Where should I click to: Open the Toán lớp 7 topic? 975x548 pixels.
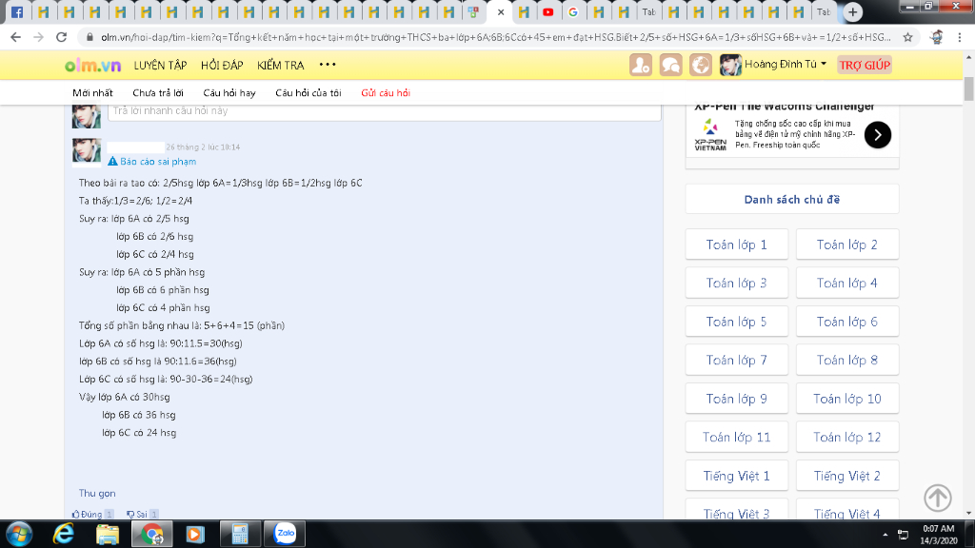[736, 361]
